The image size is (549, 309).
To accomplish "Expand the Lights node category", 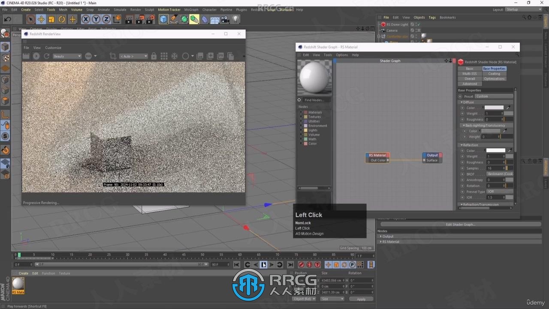I will (301, 130).
